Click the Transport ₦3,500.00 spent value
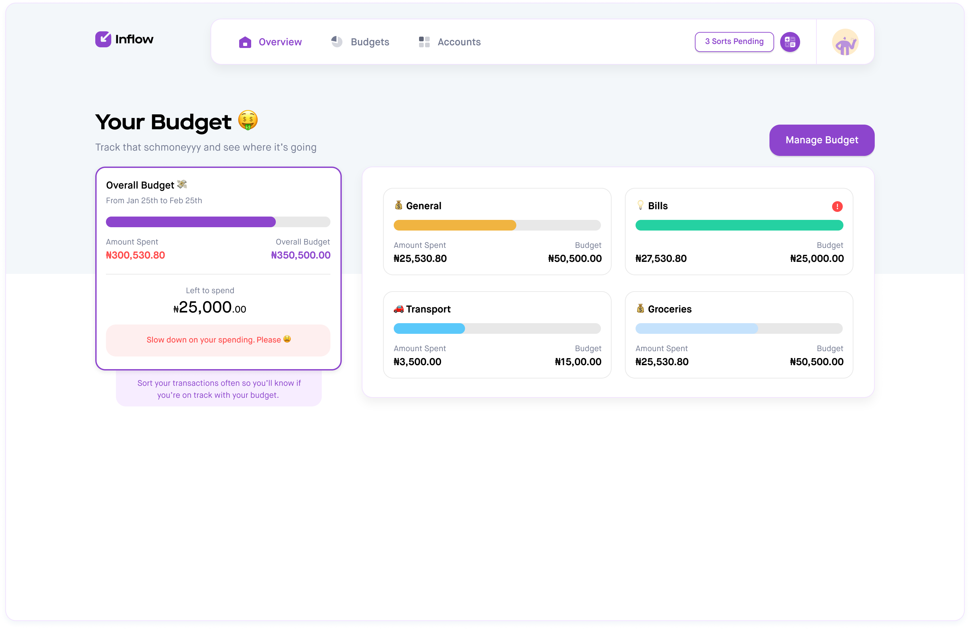 coord(417,362)
